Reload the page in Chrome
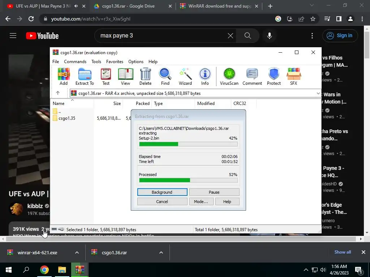The image size is (370, 277). coord(31,19)
